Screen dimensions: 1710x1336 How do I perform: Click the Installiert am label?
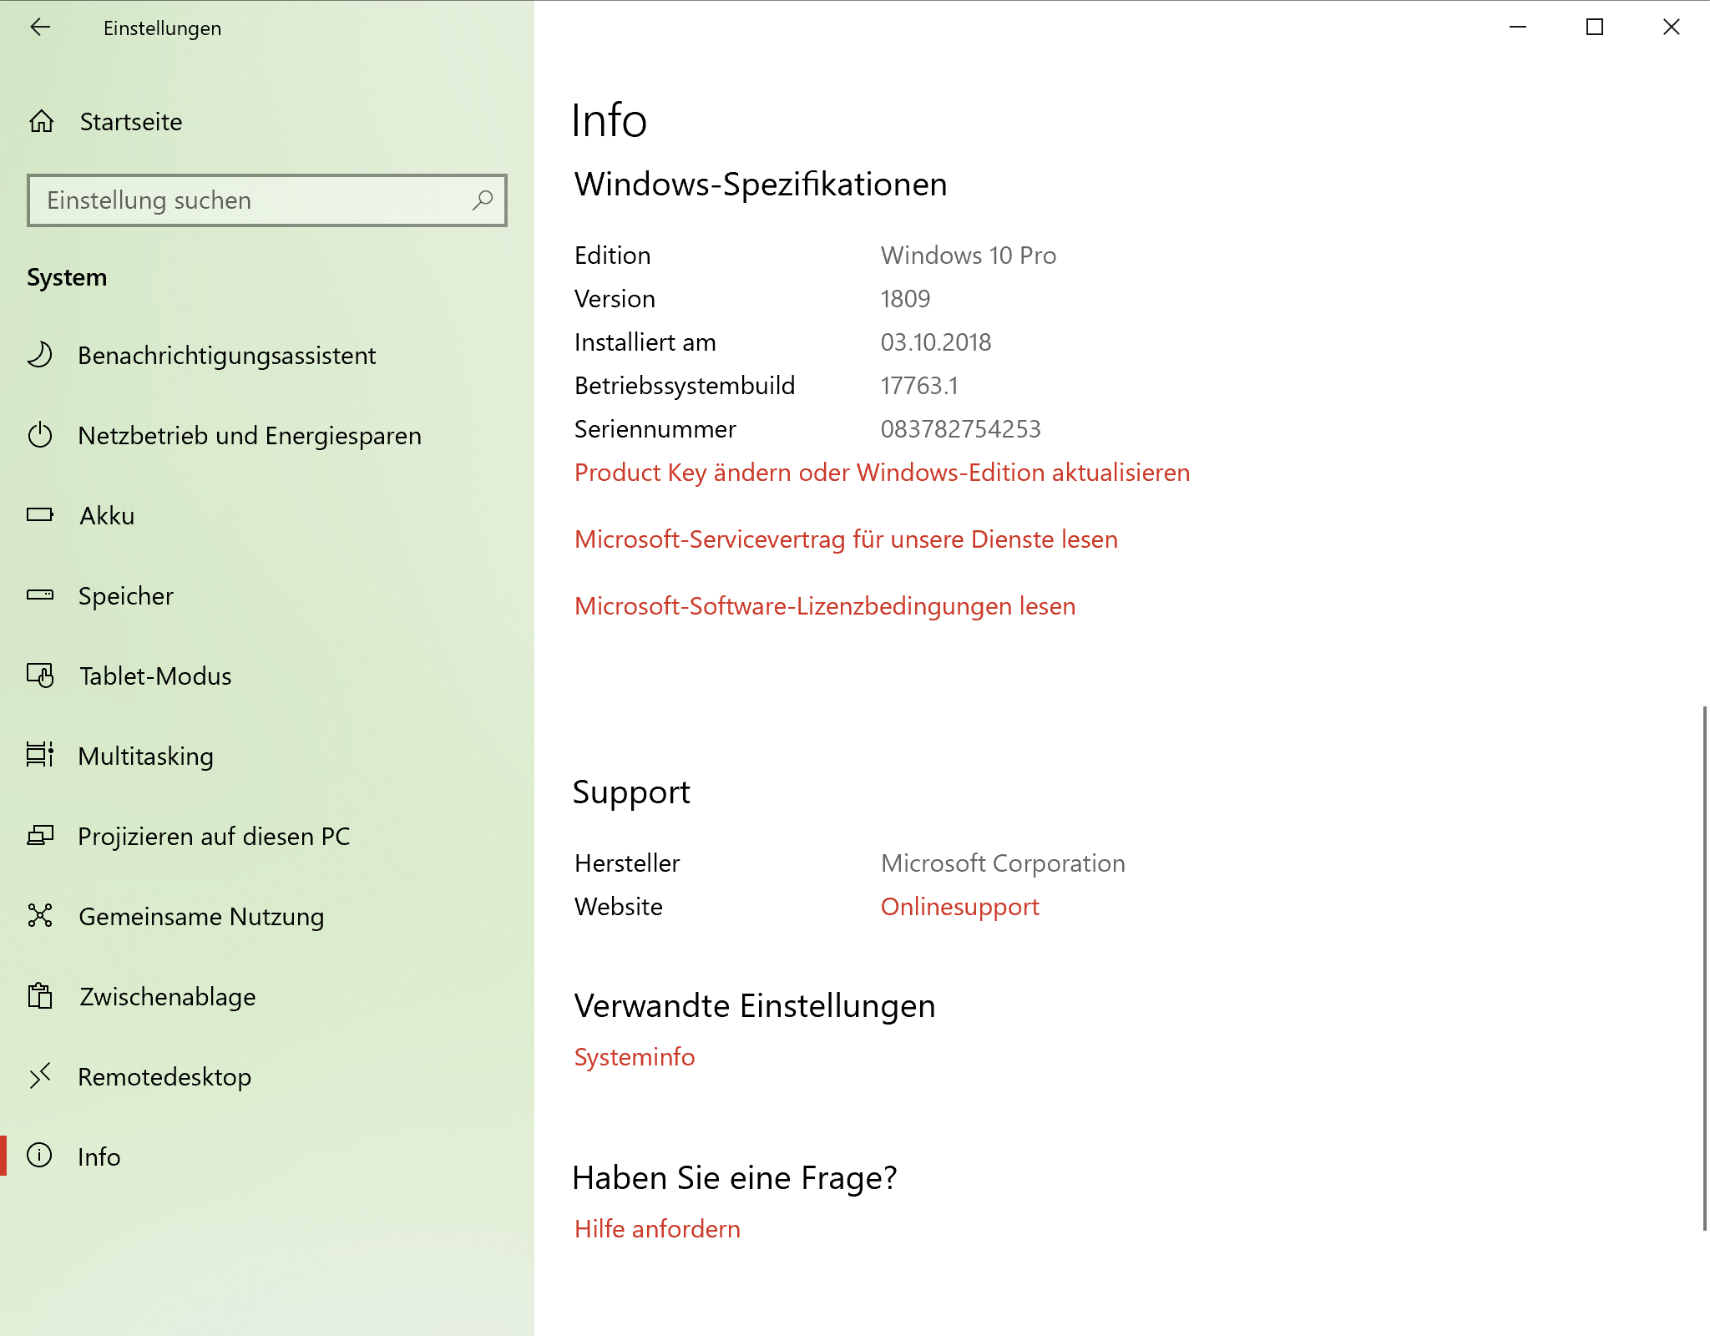645,342
